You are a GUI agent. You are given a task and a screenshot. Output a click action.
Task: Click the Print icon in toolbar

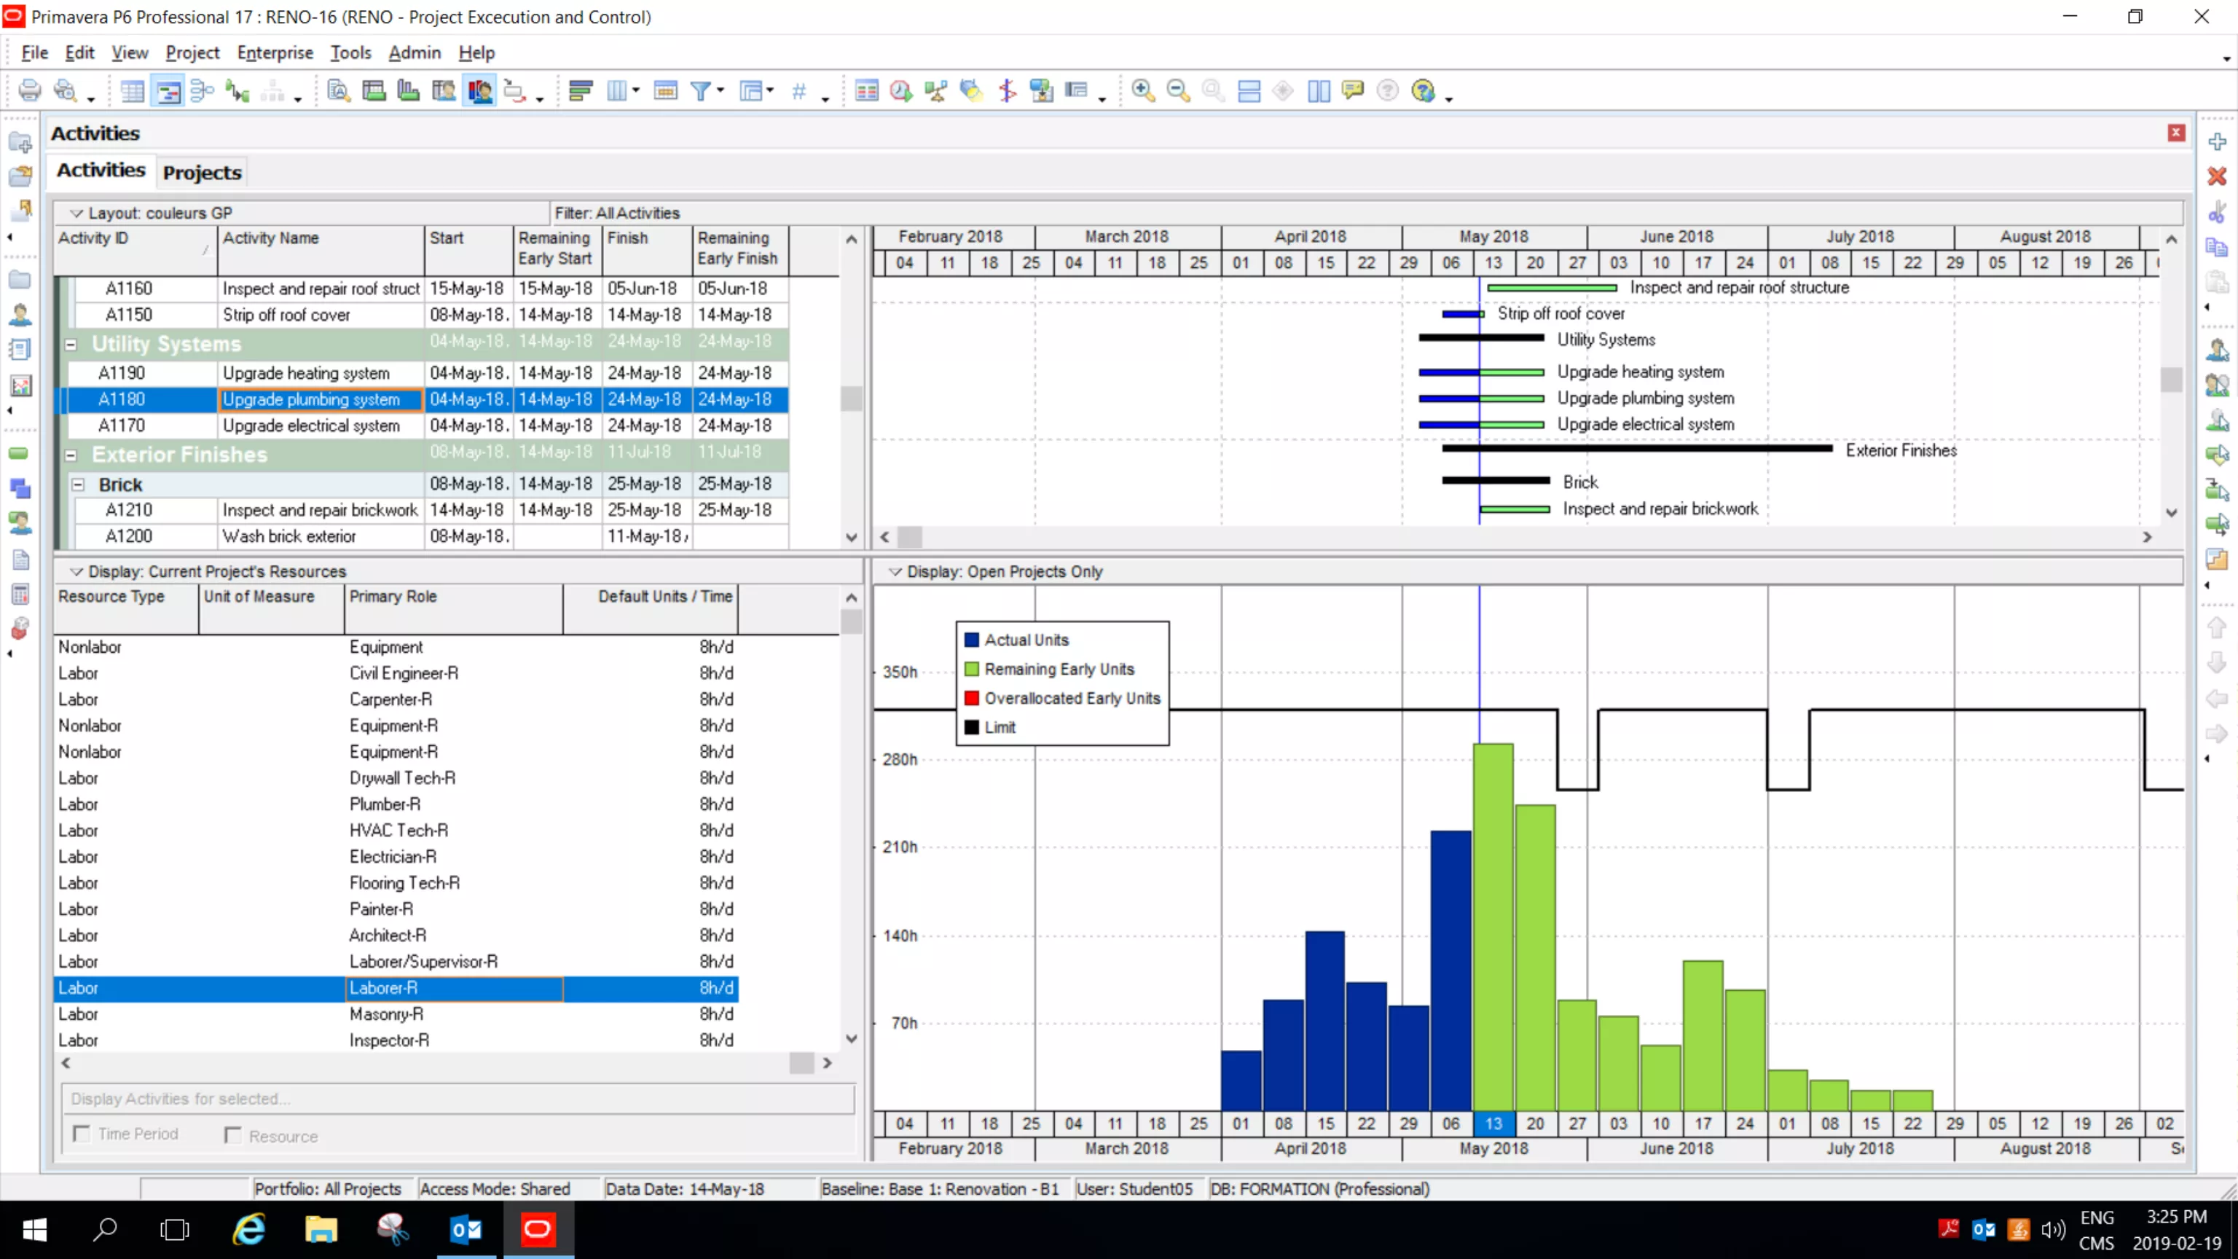click(30, 90)
